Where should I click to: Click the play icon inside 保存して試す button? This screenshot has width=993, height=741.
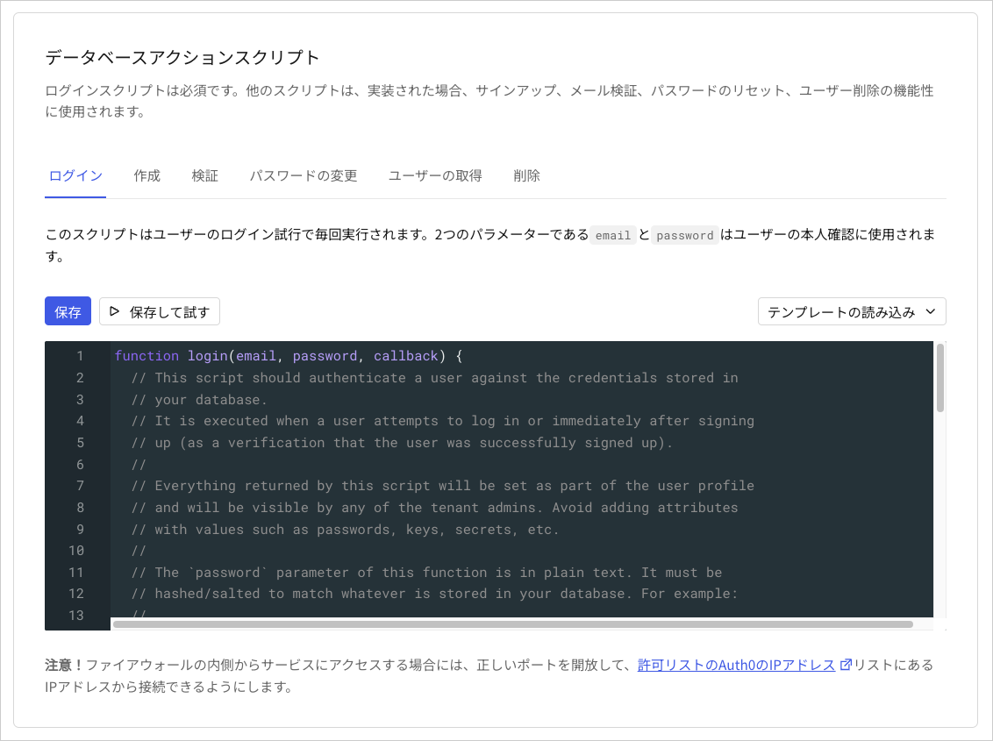pos(113,311)
